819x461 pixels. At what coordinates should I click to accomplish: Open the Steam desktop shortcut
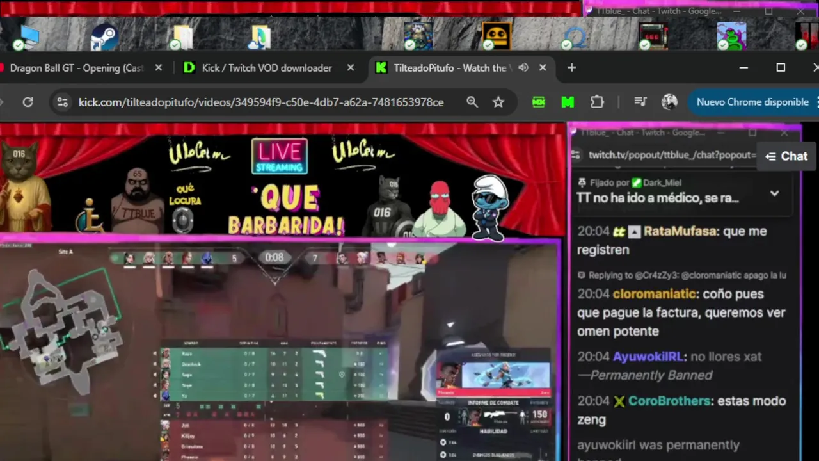coord(104,37)
